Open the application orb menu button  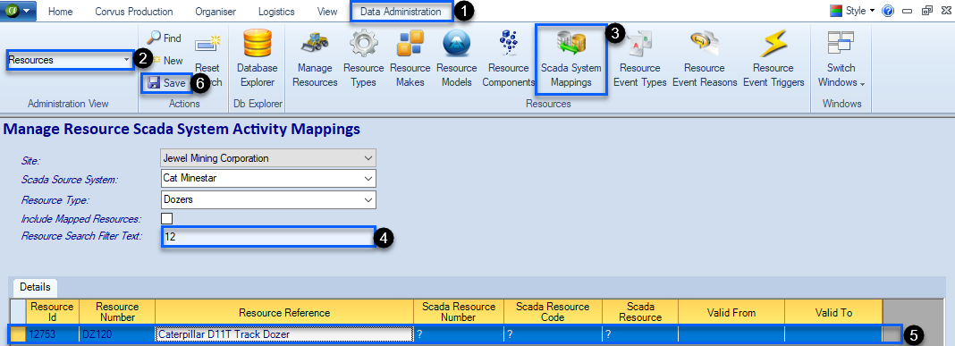click(x=19, y=12)
